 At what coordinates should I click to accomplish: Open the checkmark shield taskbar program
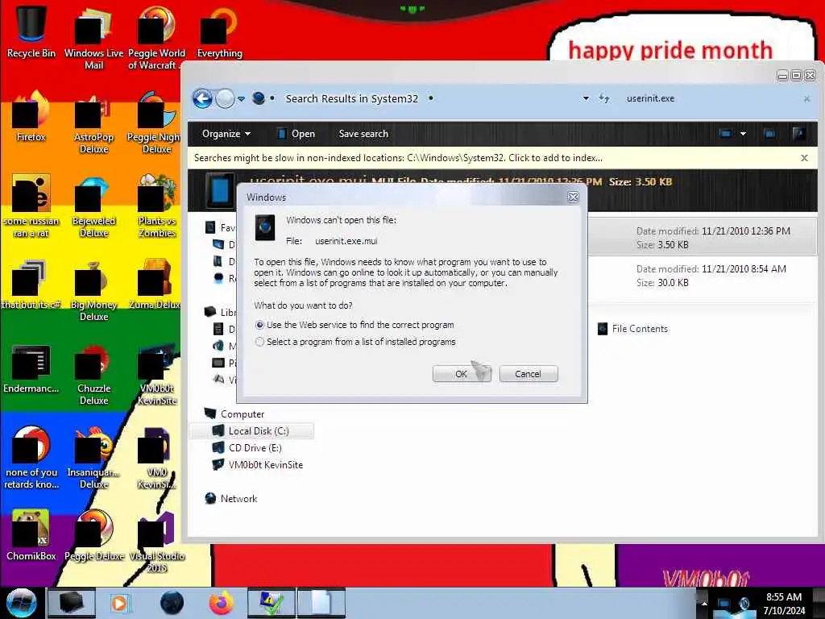[271, 603]
